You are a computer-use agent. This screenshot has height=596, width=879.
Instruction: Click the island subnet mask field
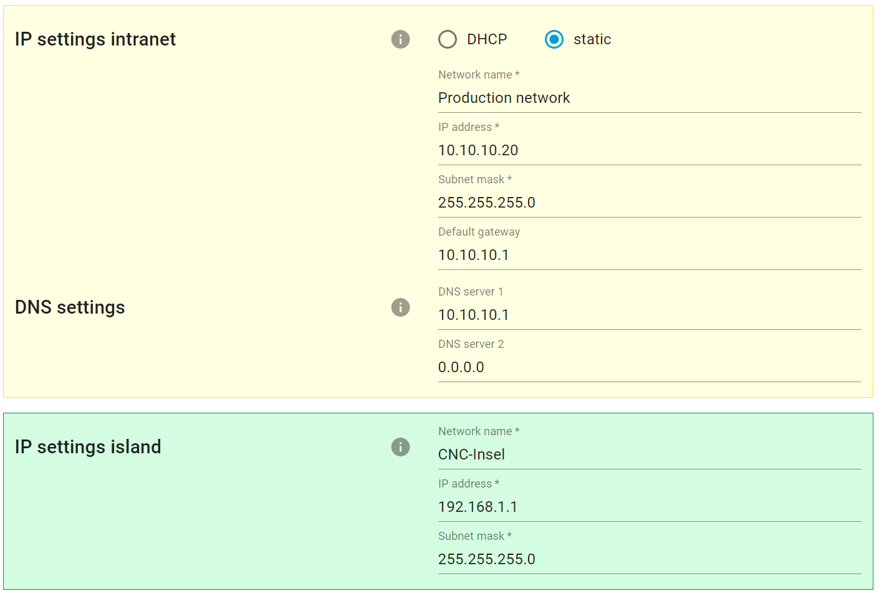point(649,559)
